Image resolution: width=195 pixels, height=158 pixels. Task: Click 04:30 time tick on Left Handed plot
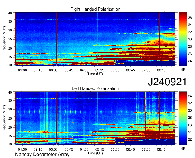(x=84, y=149)
